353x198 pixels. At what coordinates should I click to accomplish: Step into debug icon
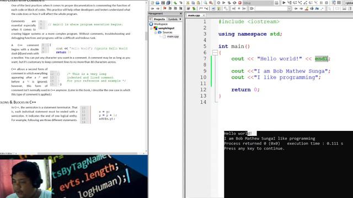pos(300,3)
